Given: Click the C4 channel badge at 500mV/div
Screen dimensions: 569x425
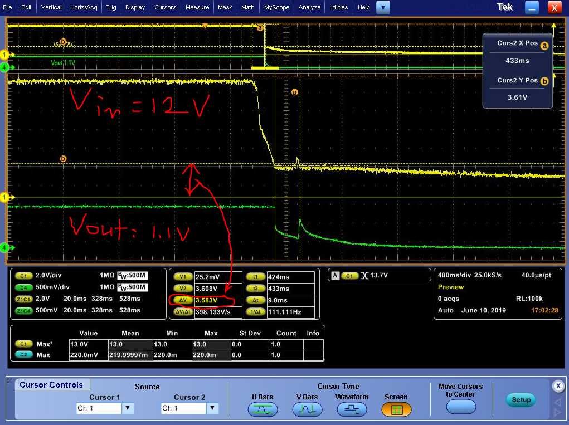Looking at the screenshot, I should [x=23, y=287].
